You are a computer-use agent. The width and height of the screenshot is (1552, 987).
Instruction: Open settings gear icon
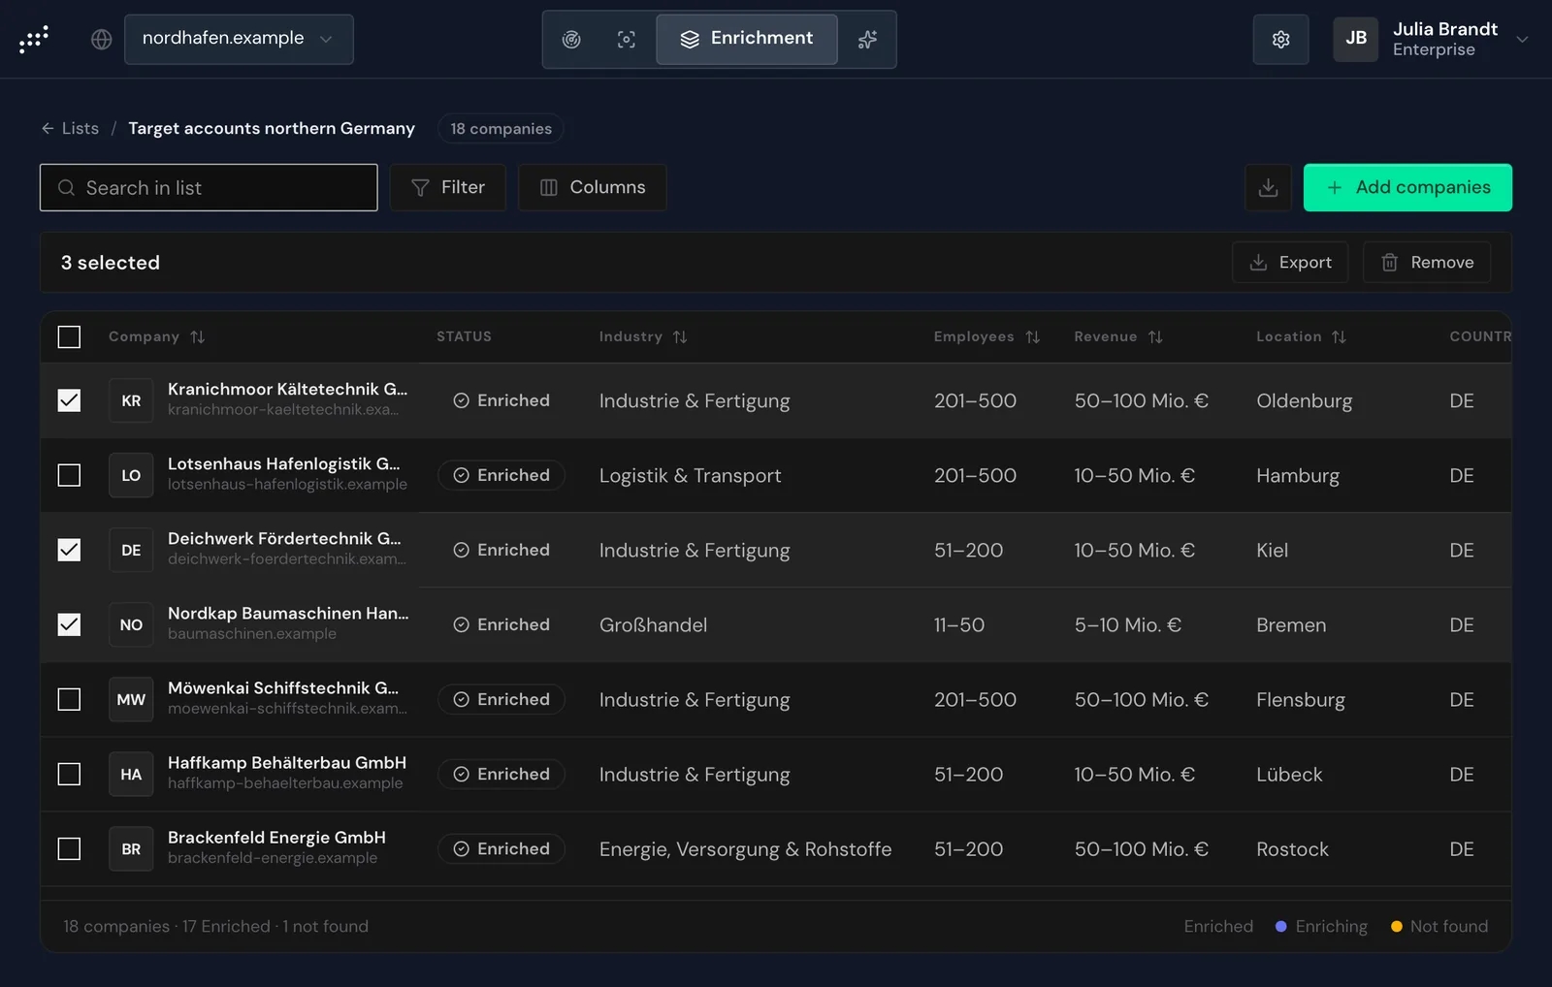point(1280,39)
